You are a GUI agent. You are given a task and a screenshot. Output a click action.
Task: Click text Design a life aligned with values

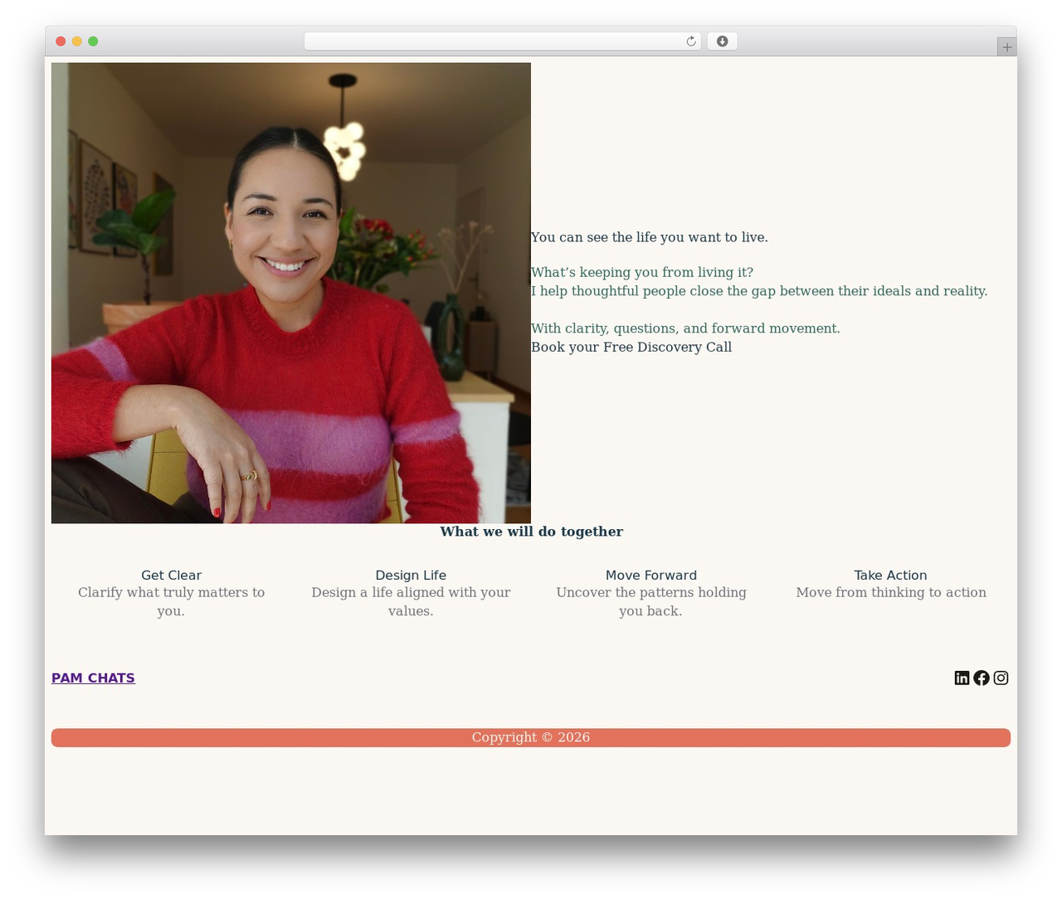coord(411,601)
